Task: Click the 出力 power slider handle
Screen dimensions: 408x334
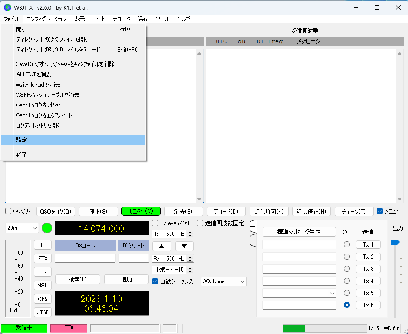Action: click(x=395, y=242)
